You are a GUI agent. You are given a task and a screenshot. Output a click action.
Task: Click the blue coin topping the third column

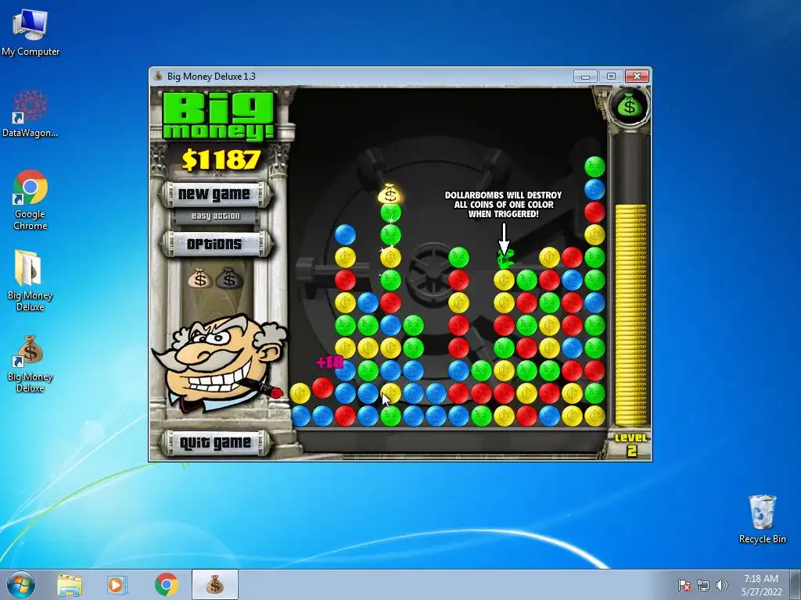tap(345, 234)
